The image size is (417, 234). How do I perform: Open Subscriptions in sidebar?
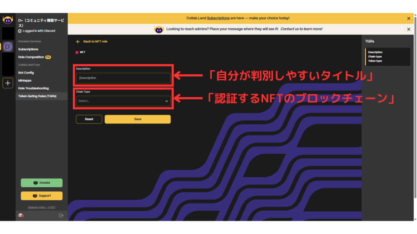coord(28,49)
